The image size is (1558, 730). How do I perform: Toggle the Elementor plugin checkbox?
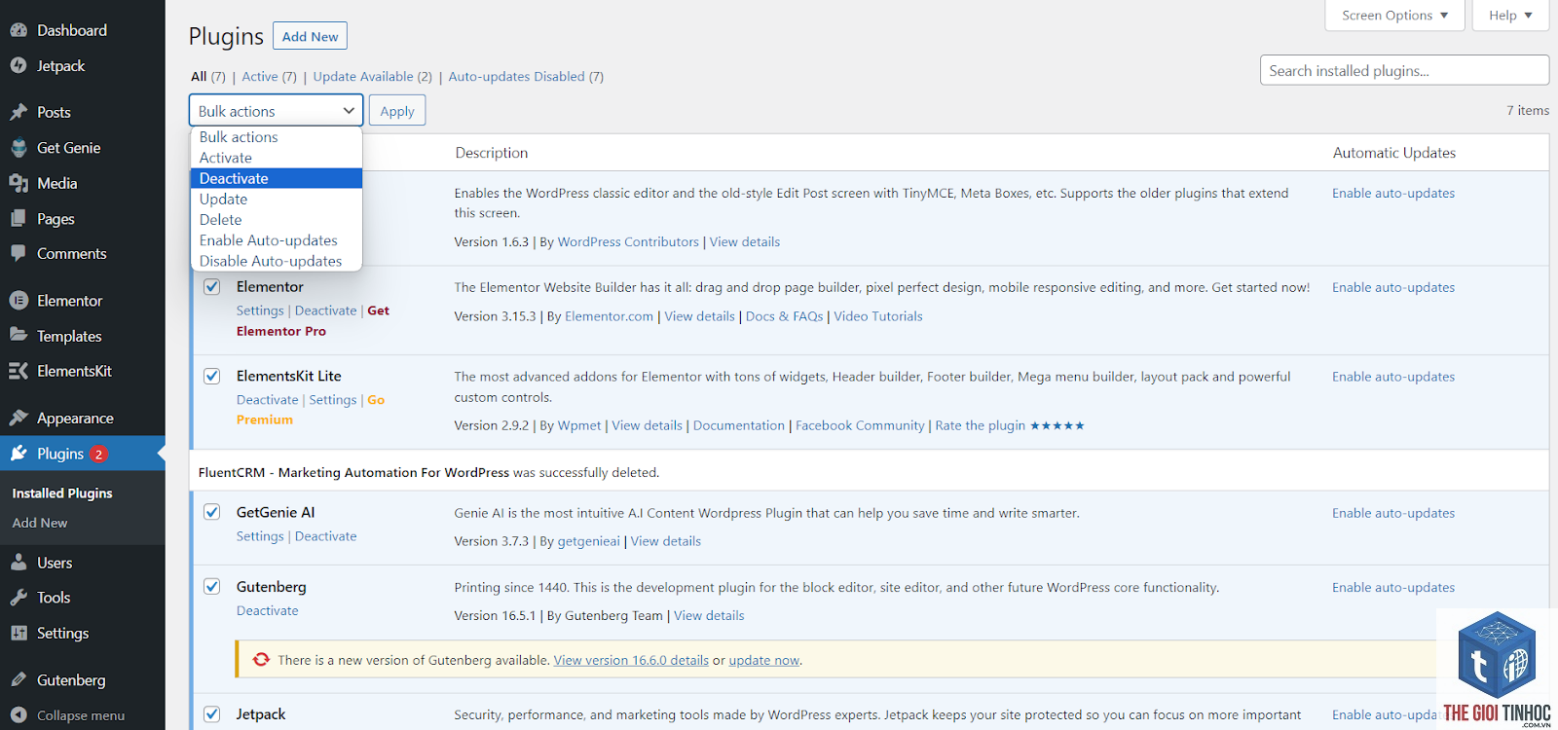[211, 287]
